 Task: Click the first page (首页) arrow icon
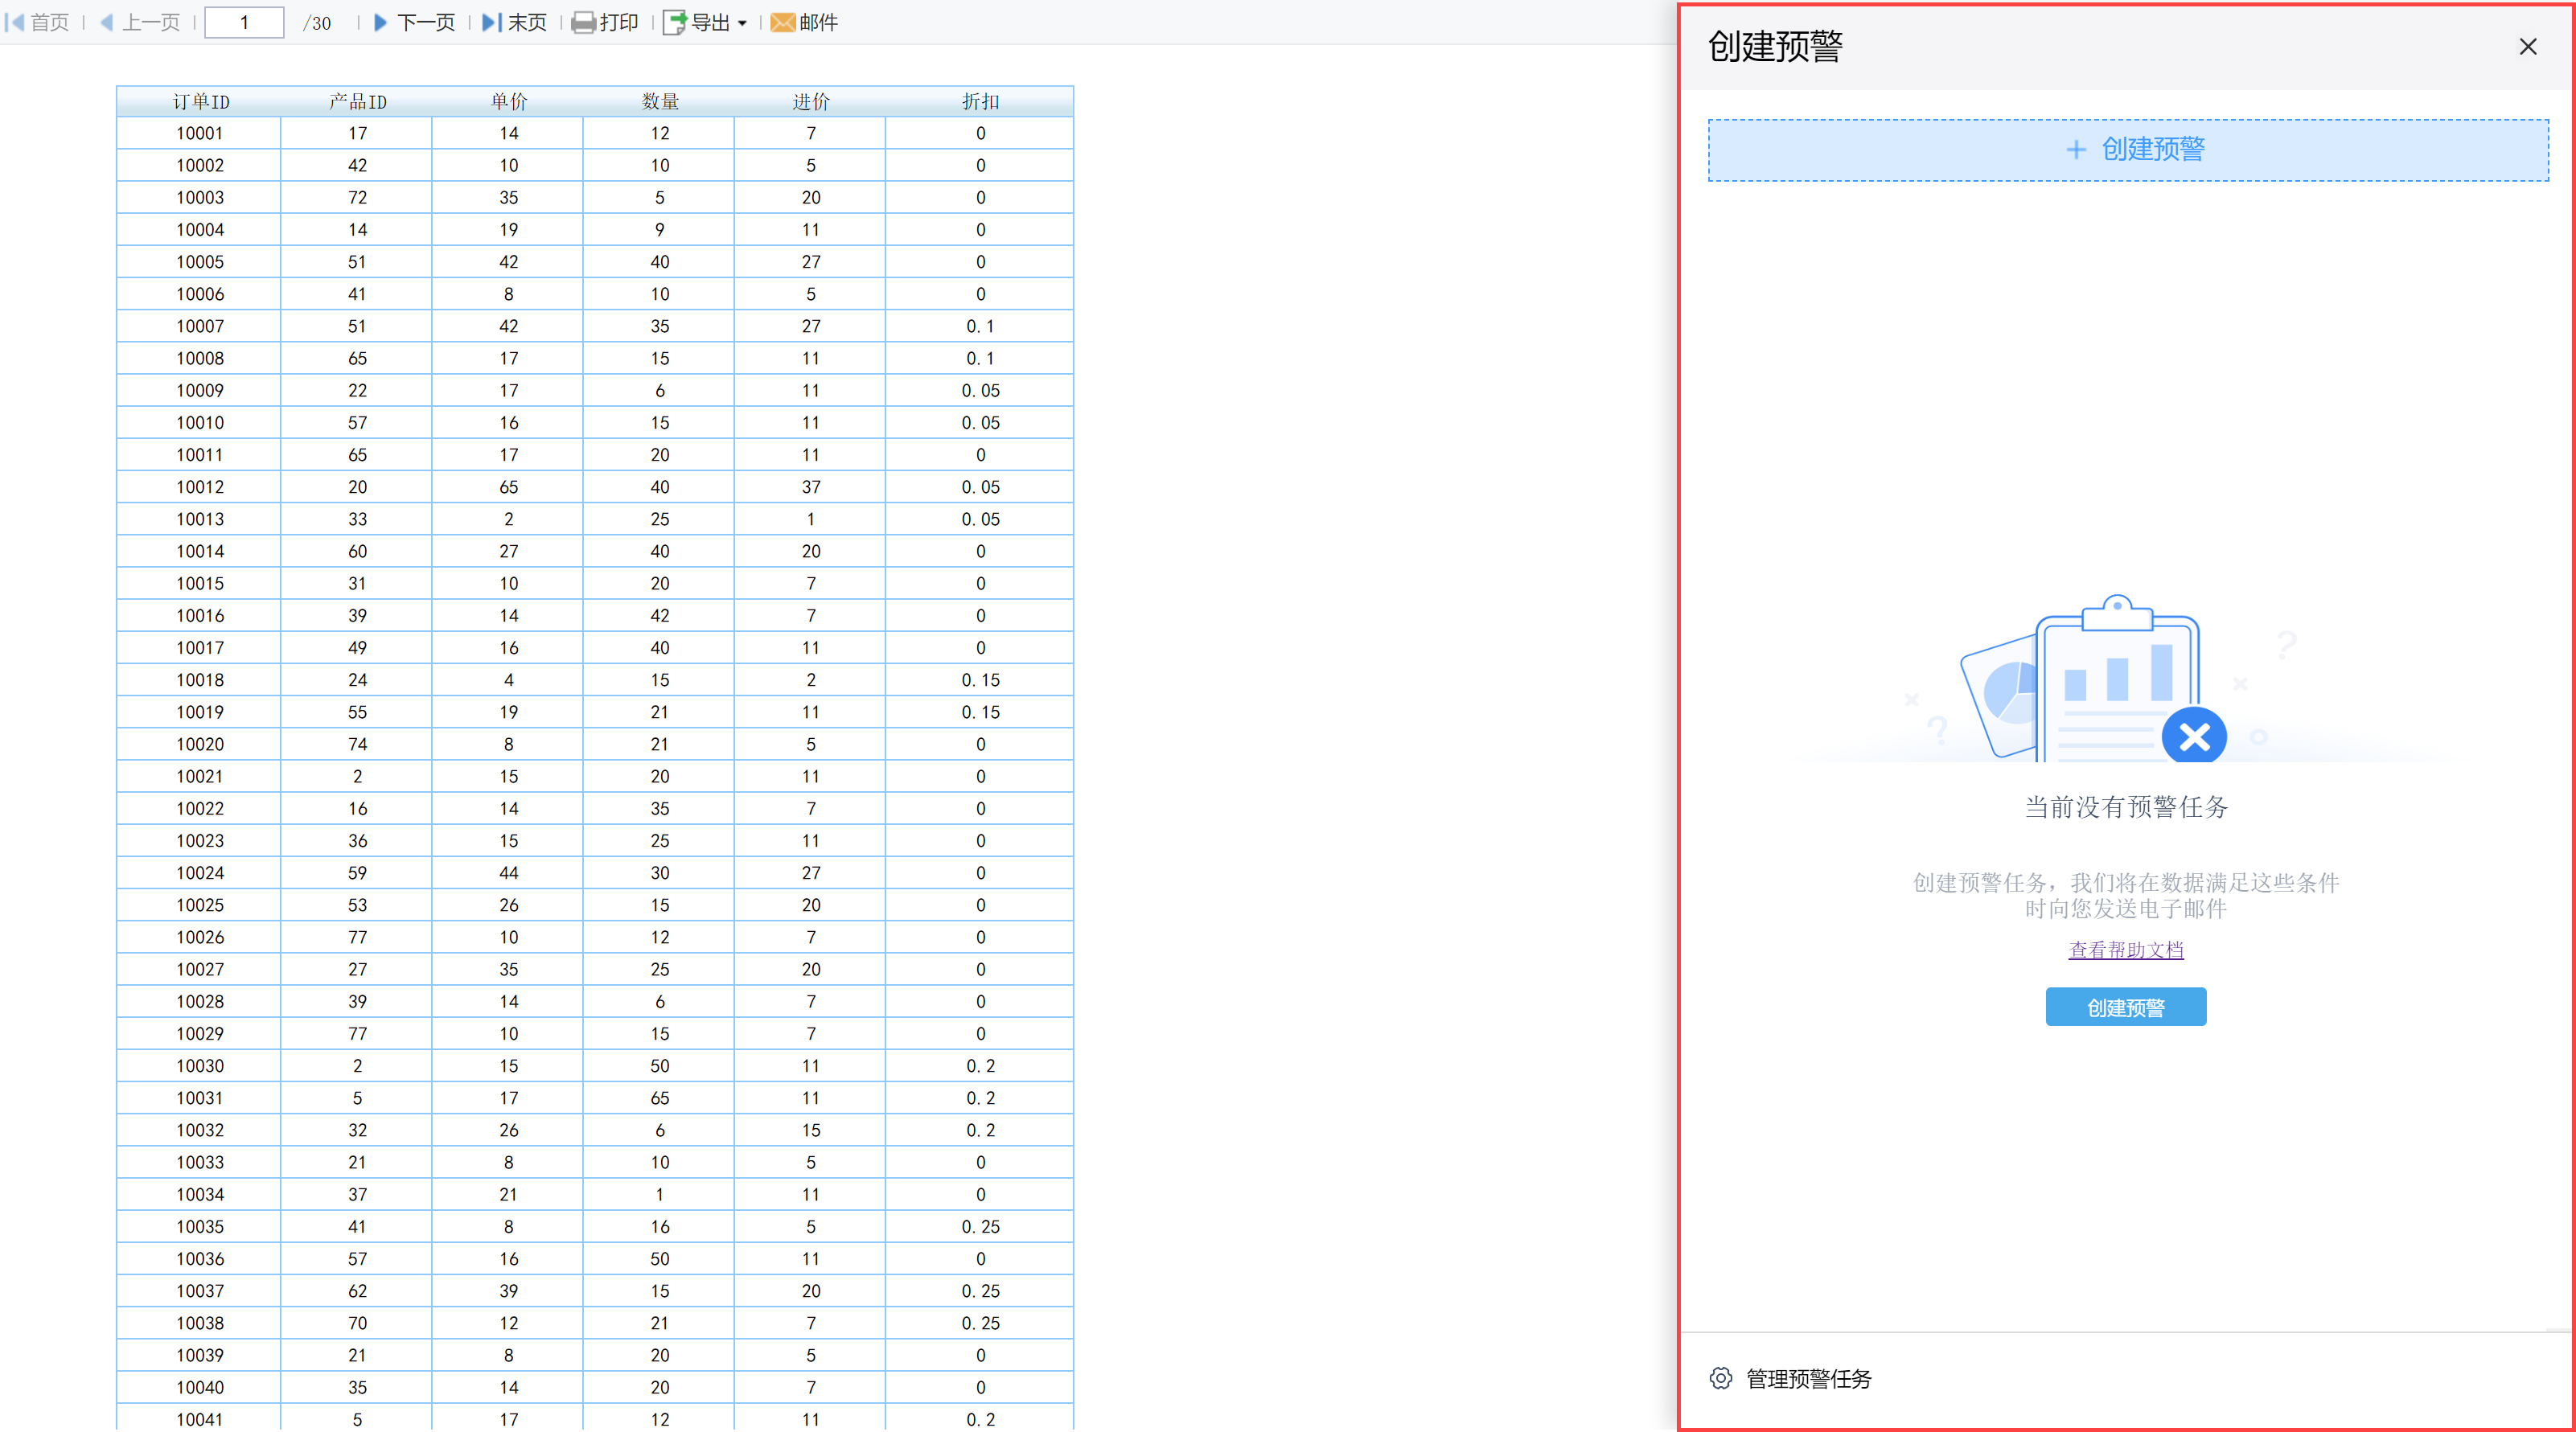click(x=15, y=22)
